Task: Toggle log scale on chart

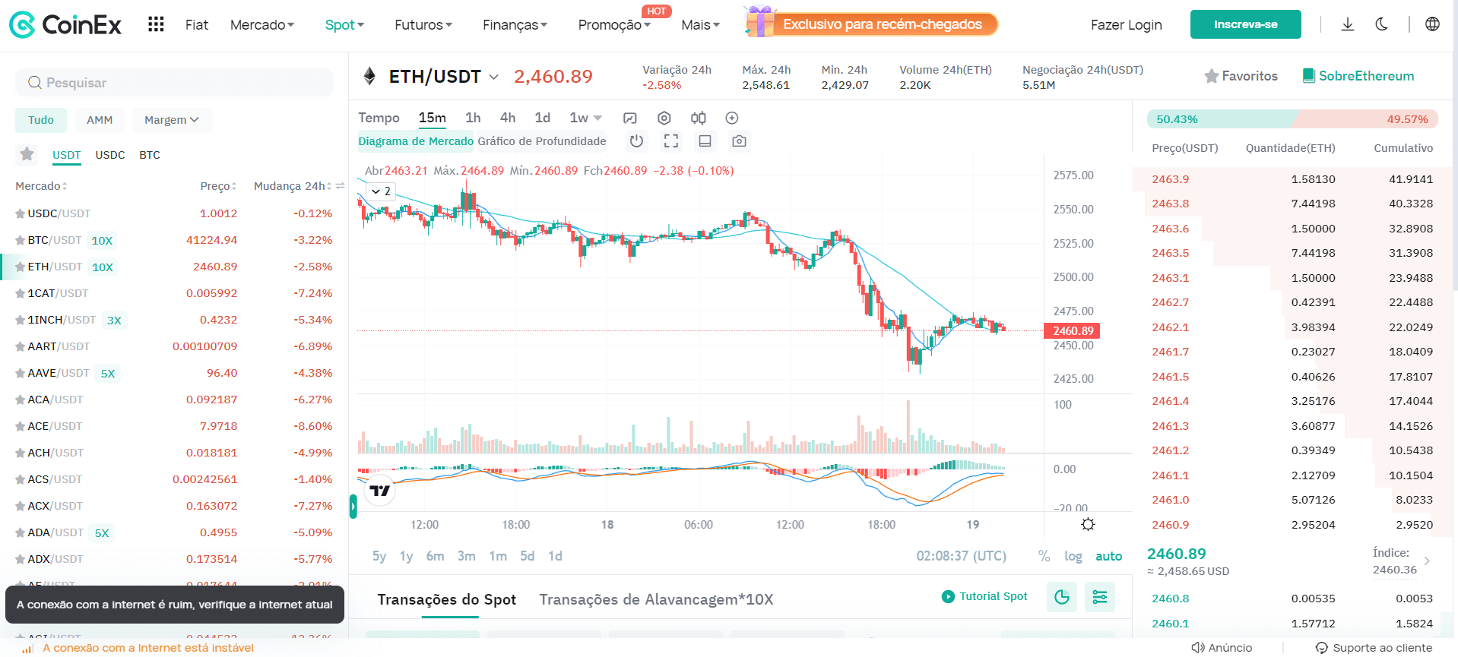Action: tap(1073, 556)
